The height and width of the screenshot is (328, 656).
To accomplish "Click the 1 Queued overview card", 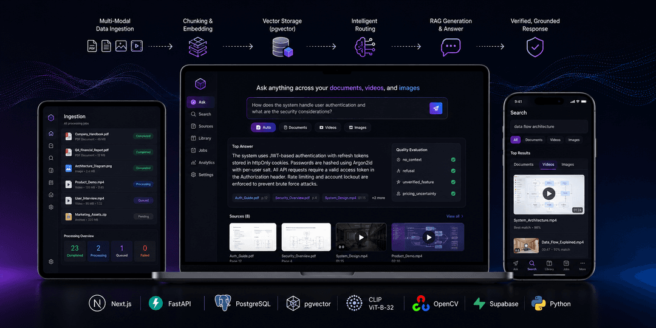I will click(121, 251).
